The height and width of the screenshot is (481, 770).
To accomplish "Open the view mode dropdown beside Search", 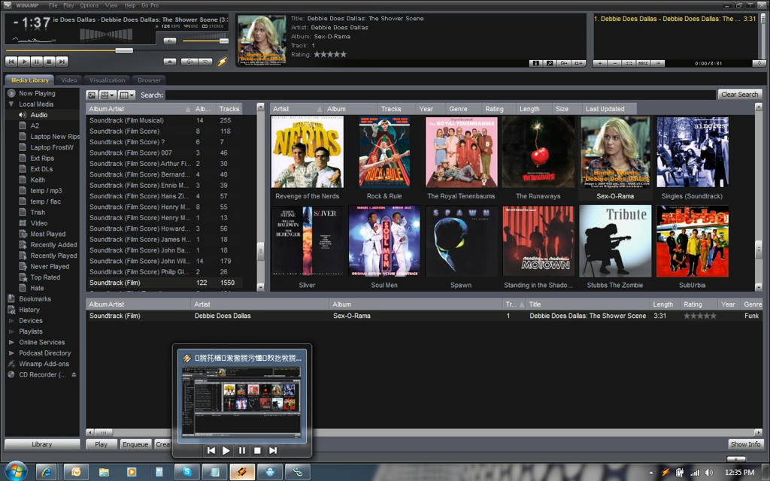I will pos(108,95).
